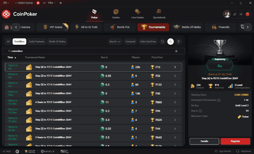Screen dimensions: 254x154
Task: Mute the speaker volume icon
Action: pos(60,3)
